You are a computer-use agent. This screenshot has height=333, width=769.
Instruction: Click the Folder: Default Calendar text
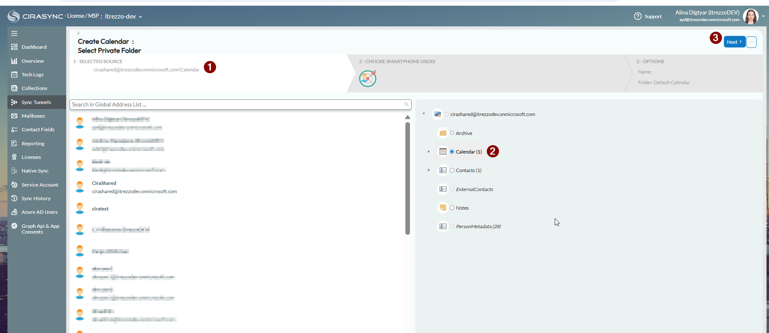(x=664, y=83)
